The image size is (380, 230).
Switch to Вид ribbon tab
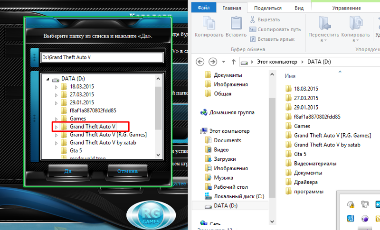299,8
